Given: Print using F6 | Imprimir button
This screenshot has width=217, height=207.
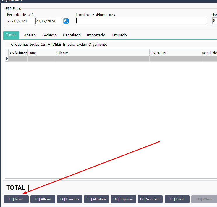Looking at the screenshot, I should [123, 199].
